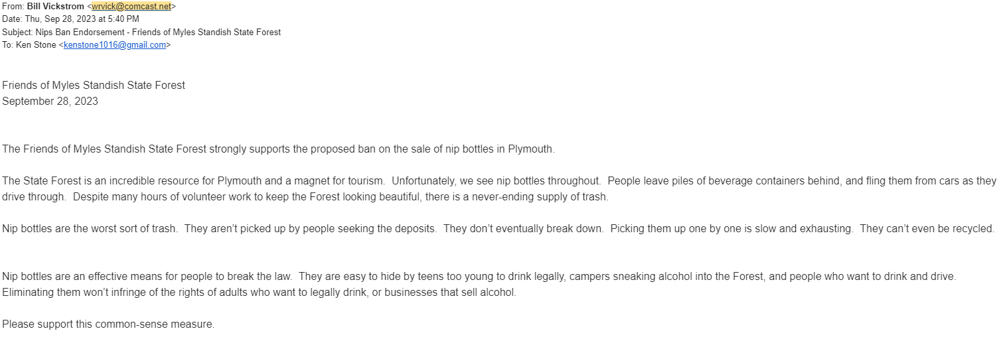The height and width of the screenshot is (345, 1005).
Task: Click the sender name Bill Vickstrom
Action: [56, 6]
